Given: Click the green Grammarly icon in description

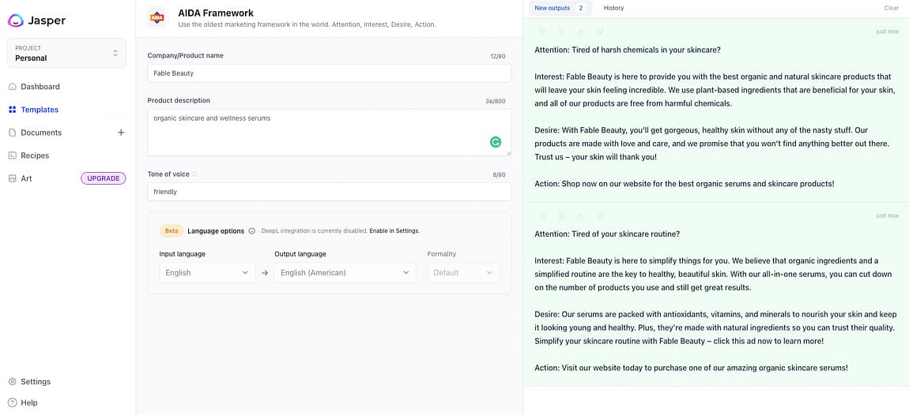Looking at the screenshot, I should coord(496,142).
